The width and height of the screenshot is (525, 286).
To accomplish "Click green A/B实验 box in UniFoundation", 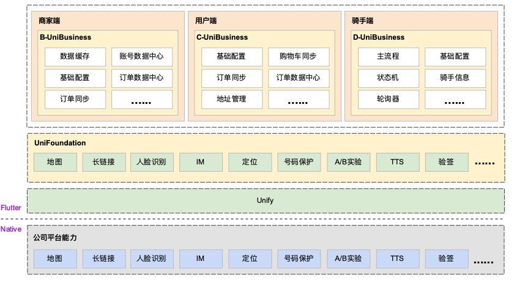I will [349, 162].
